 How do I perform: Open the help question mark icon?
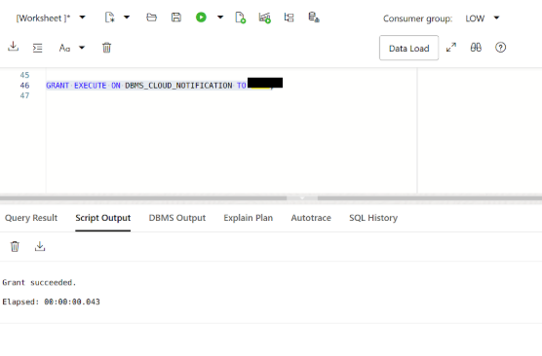(x=500, y=48)
